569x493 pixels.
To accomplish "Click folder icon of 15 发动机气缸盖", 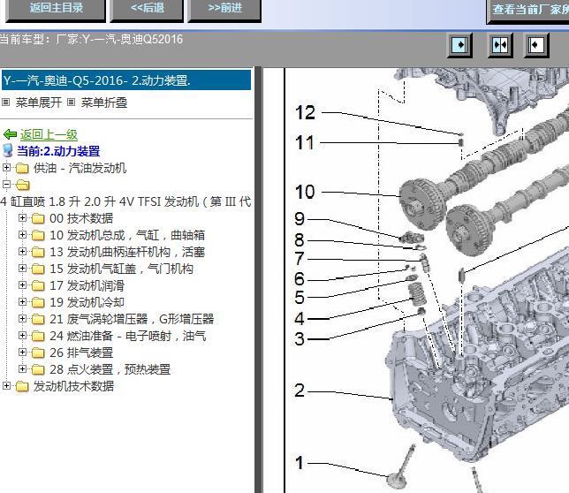I will [x=38, y=269].
